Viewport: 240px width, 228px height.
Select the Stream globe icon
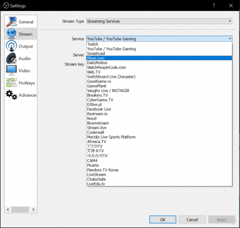(11, 34)
